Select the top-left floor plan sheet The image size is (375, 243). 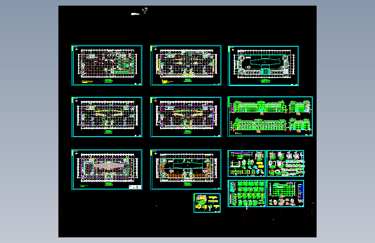[x=107, y=65]
